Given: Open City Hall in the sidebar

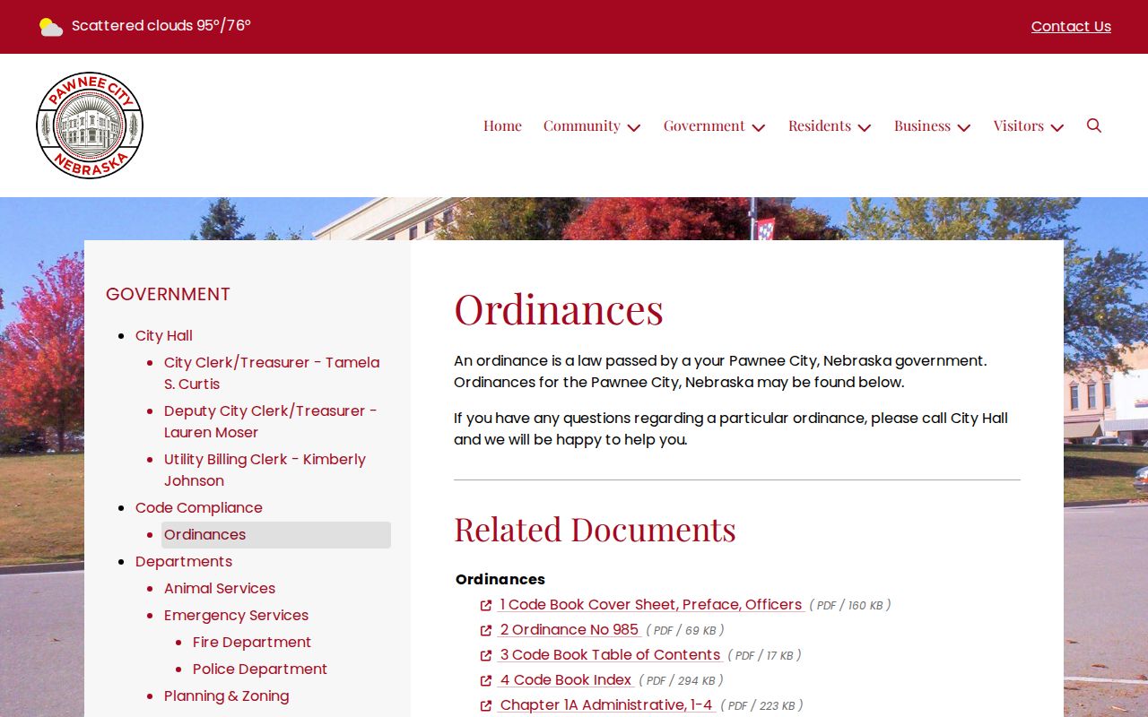Looking at the screenshot, I should (164, 335).
